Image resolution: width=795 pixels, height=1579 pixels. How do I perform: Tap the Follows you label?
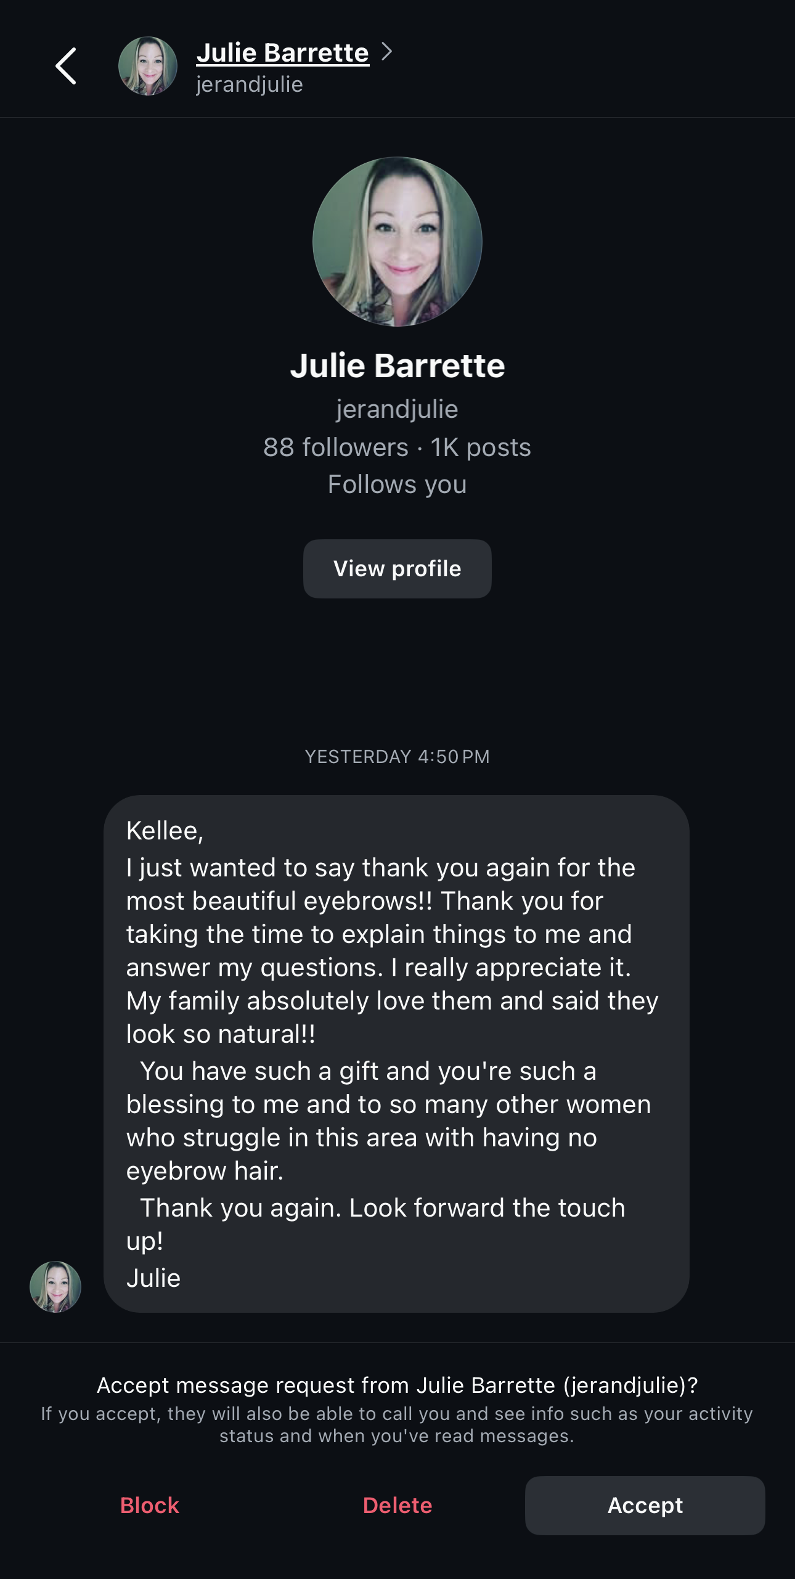point(397,484)
